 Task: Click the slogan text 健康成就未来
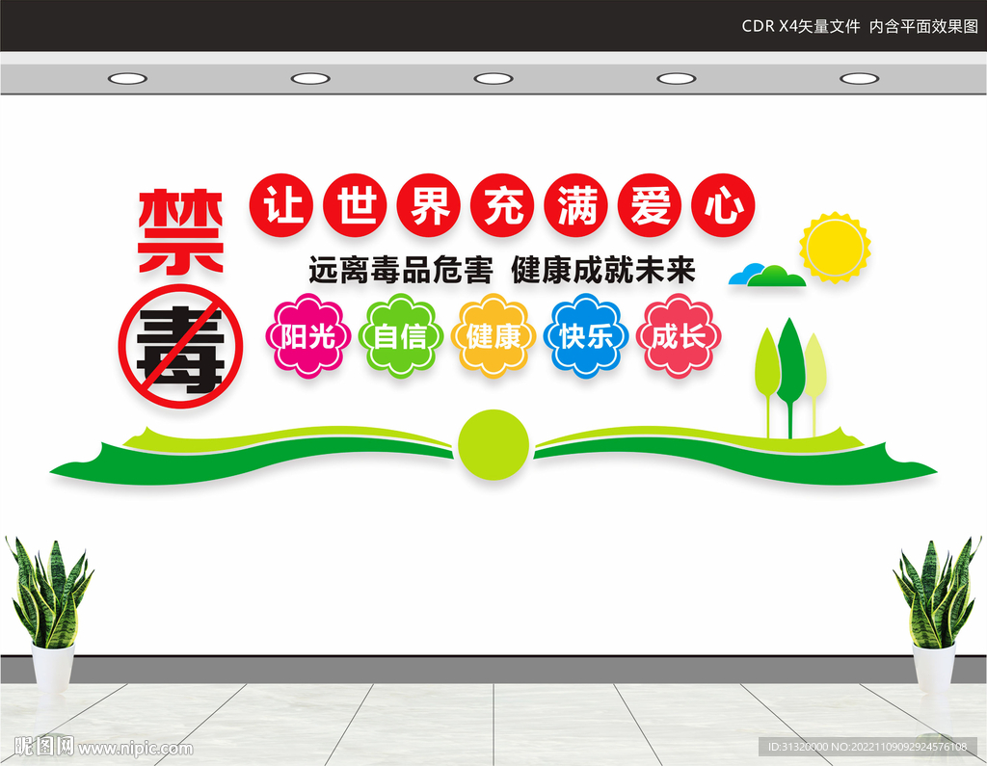603,270
